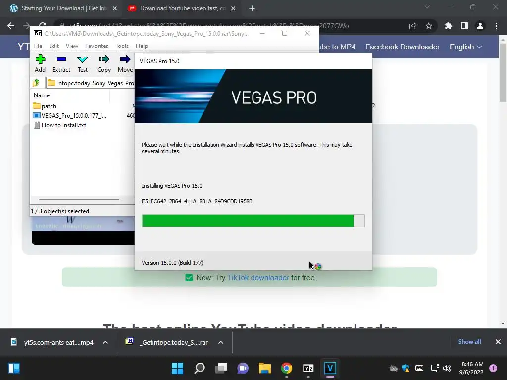The width and height of the screenshot is (507, 380).
Task: Open the English language dropdown
Action: click(x=465, y=47)
